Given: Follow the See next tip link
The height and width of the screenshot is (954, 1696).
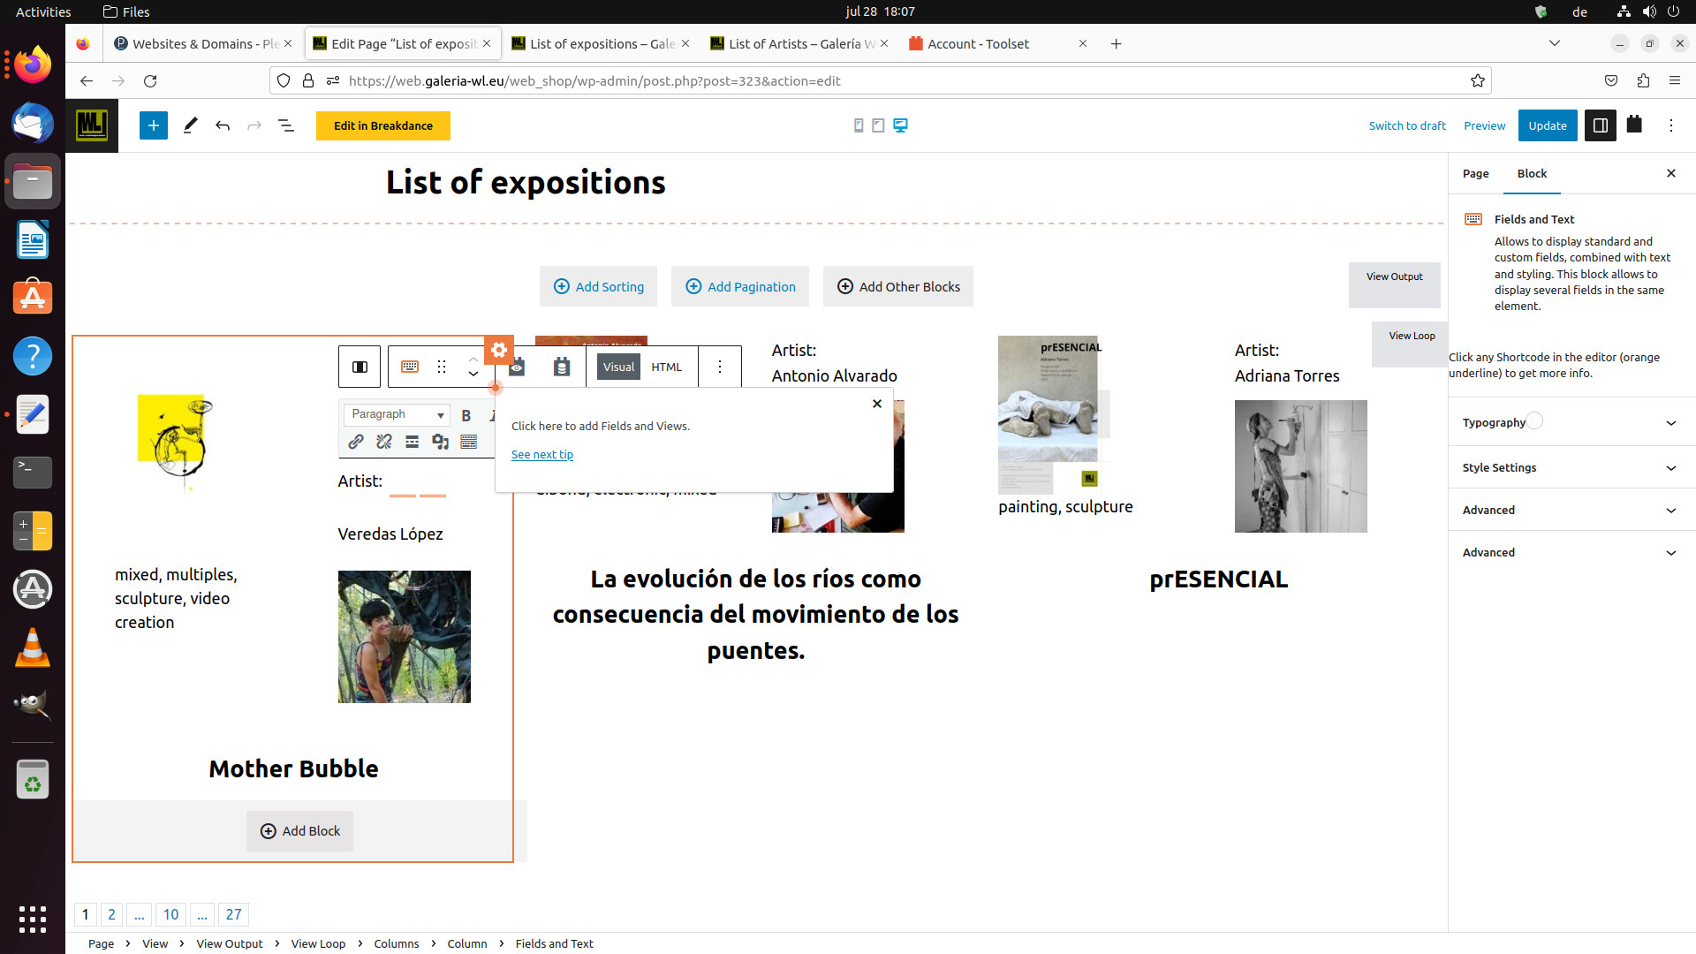Looking at the screenshot, I should 542,454.
